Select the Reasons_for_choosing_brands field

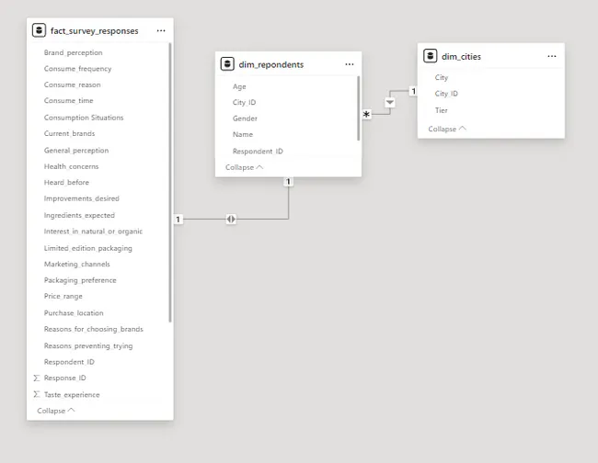(94, 329)
